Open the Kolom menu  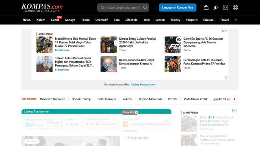[41, 20]
